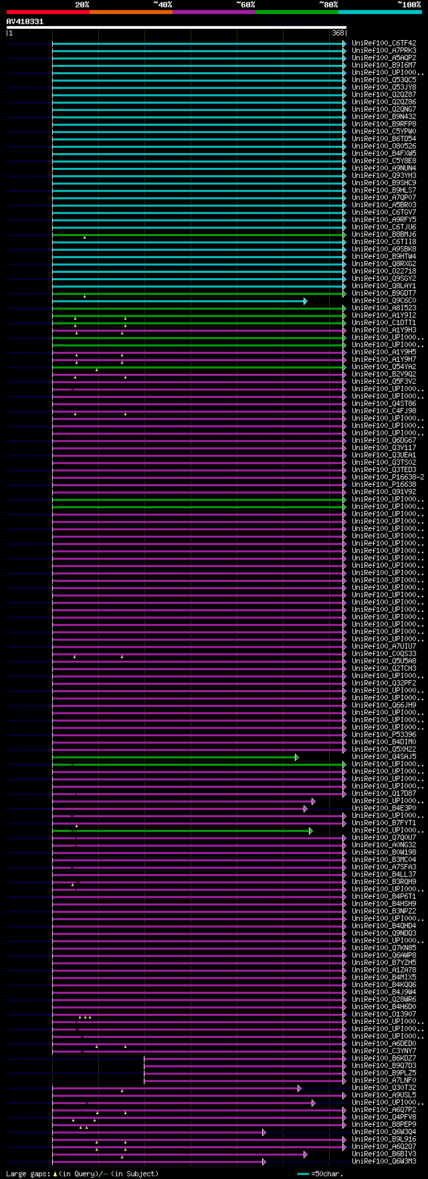The height and width of the screenshot is (1179, 428).
Task: Select the UniRef100_C0QS33 label
Action: click(x=384, y=654)
